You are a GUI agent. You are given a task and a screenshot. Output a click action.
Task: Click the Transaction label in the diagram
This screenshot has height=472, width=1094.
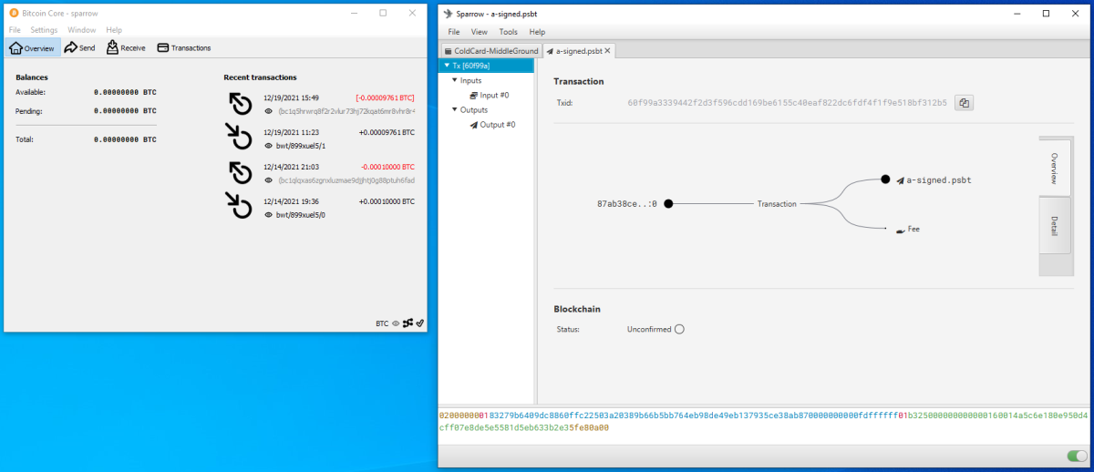pyautogui.click(x=777, y=204)
